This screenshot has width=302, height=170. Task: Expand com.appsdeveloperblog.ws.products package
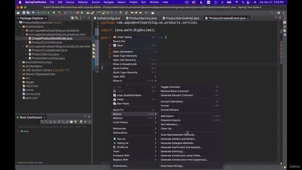point(23,30)
